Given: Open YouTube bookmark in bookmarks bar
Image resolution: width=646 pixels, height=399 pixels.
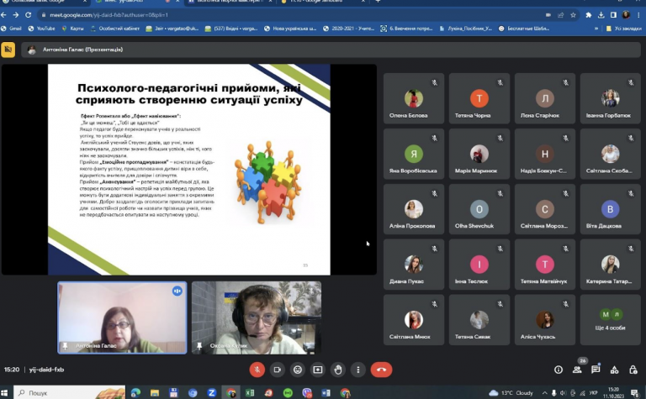Looking at the screenshot, I should click(x=41, y=29).
